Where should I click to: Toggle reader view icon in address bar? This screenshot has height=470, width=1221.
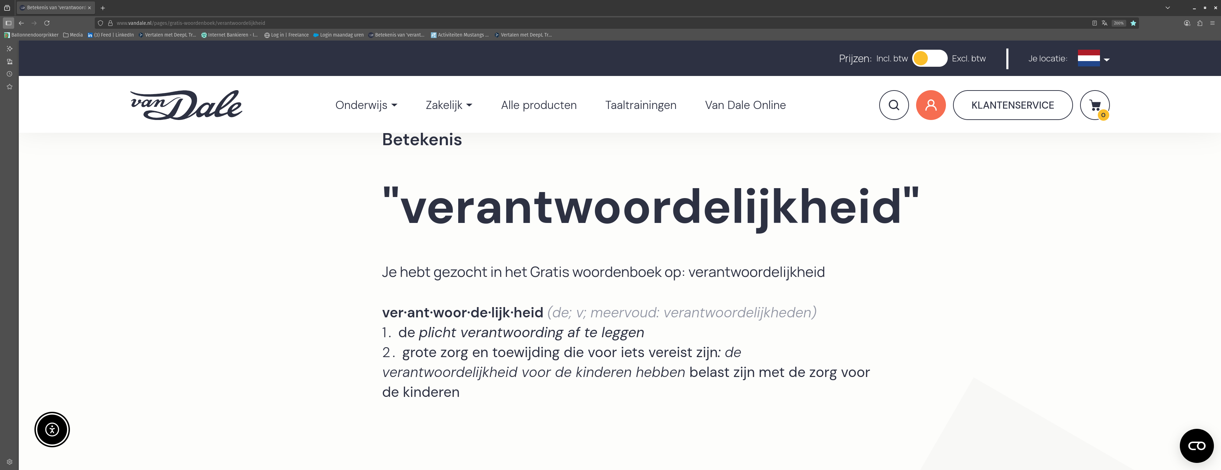(1094, 23)
